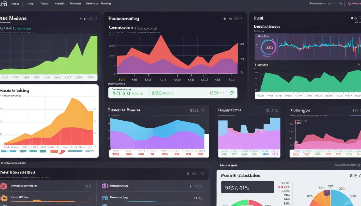The height and width of the screenshot is (206, 361).
Task: Click the second small icon in the light-green chart panel header
Action: coord(85,19)
